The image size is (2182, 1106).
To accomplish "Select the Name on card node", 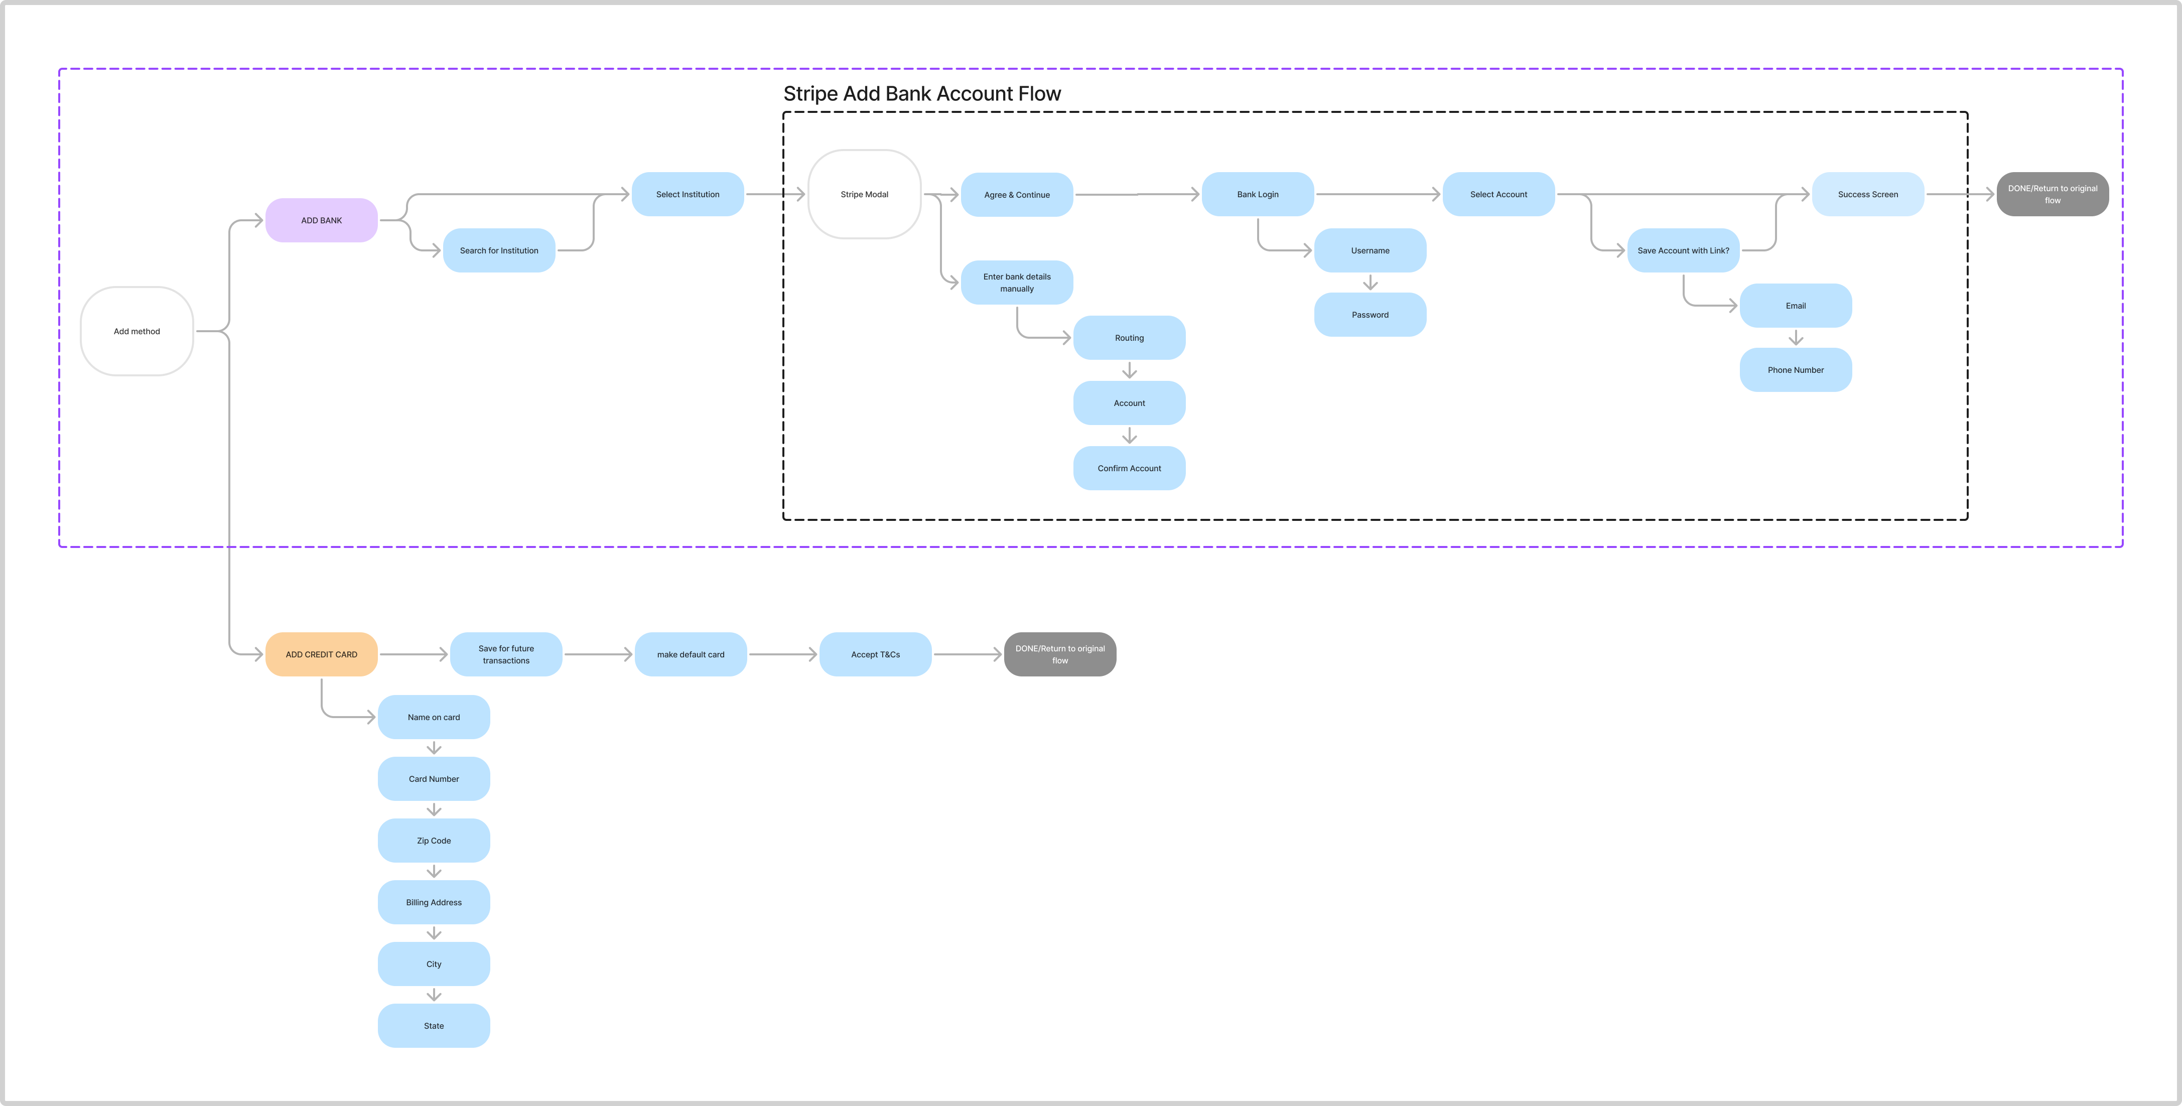I will pyautogui.click(x=434, y=717).
